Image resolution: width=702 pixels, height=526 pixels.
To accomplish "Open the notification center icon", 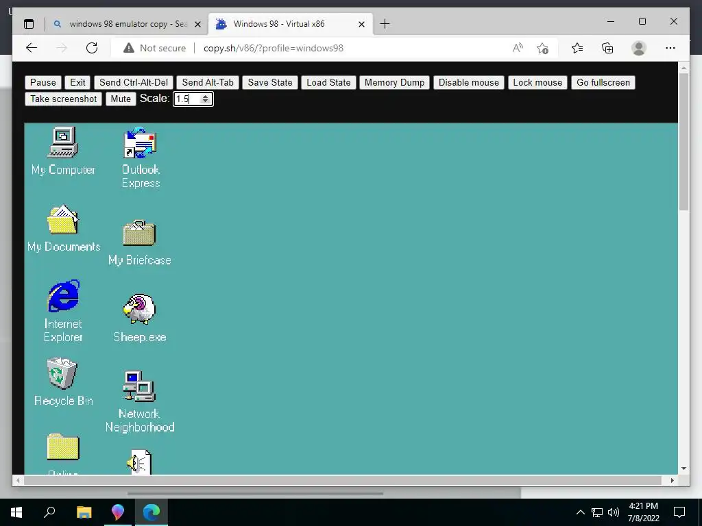I will [x=679, y=512].
